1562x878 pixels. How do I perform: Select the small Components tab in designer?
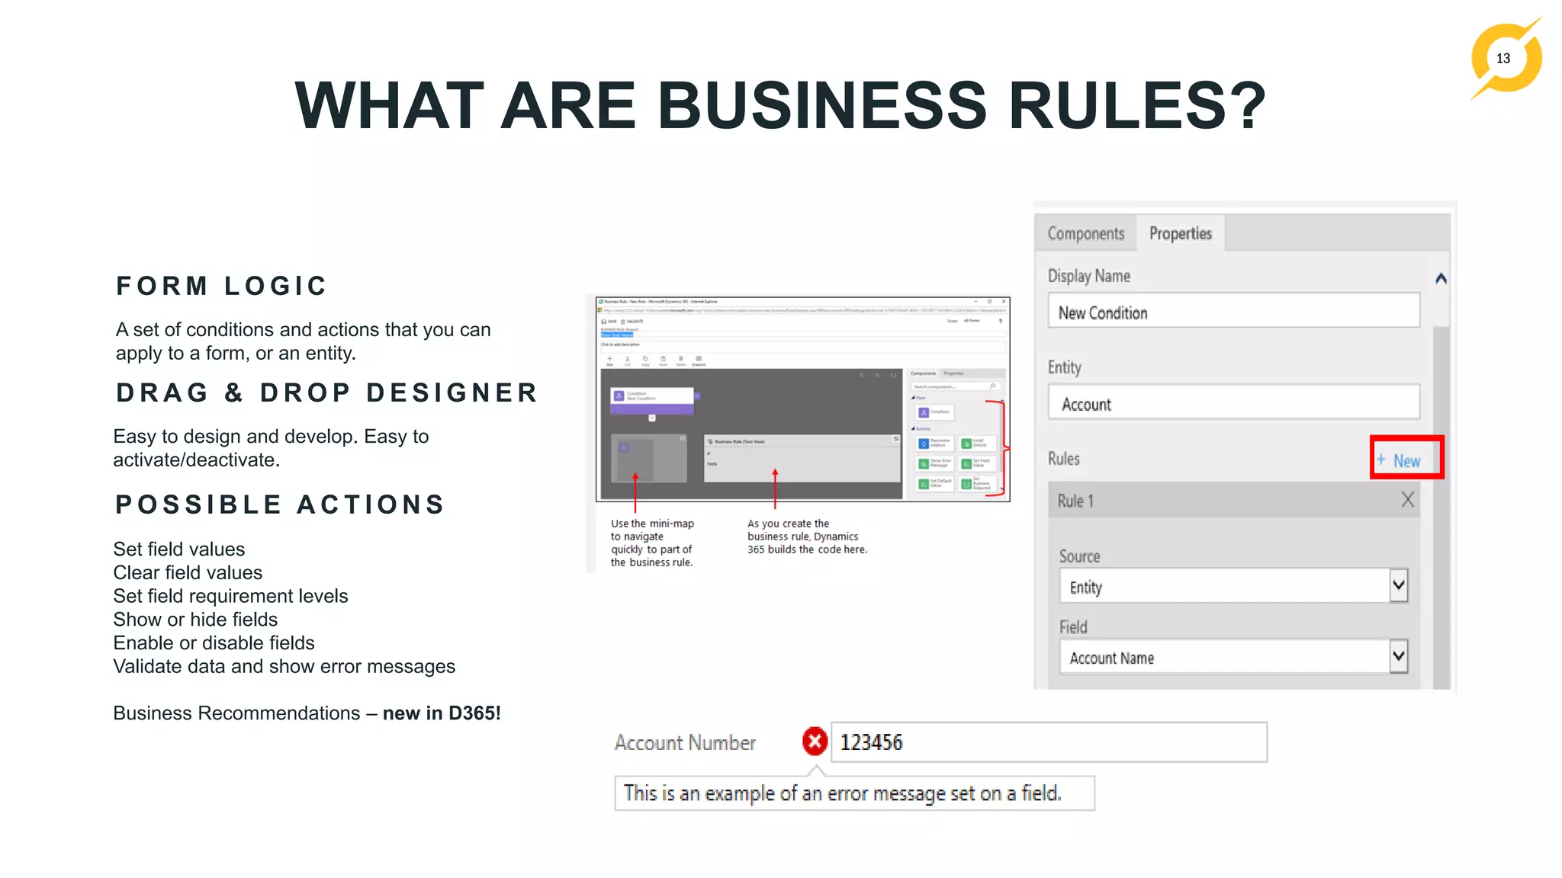(x=923, y=373)
